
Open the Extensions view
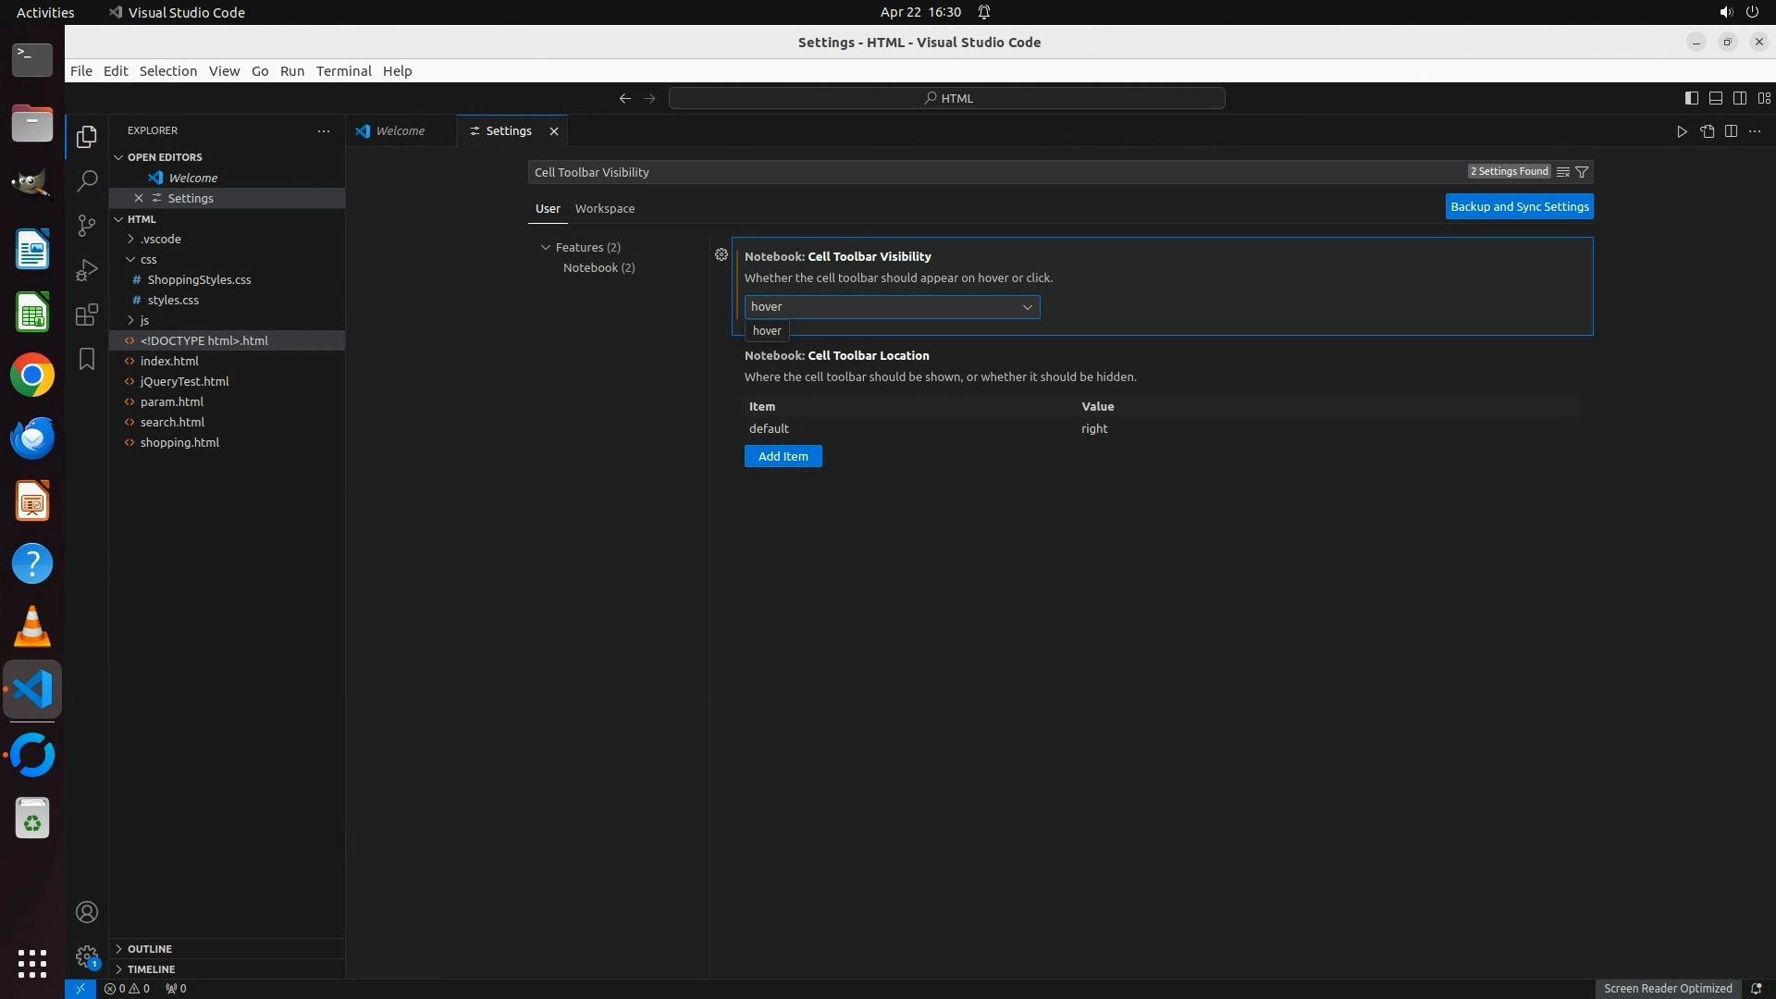(87, 314)
